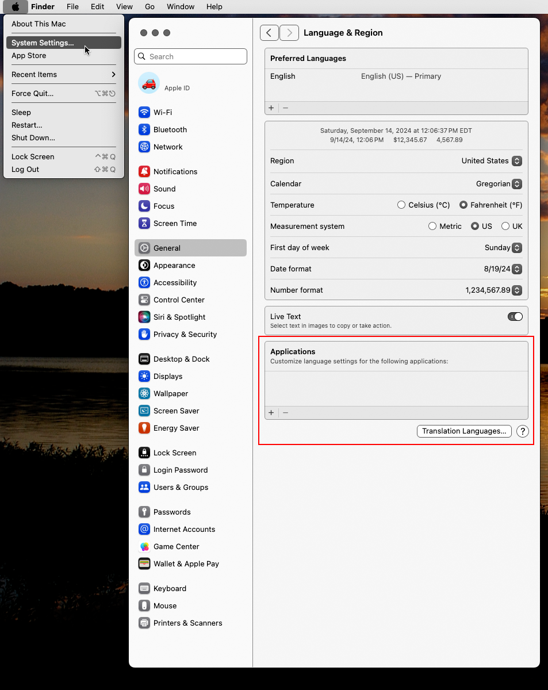Select Celsius temperature unit

(401, 205)
